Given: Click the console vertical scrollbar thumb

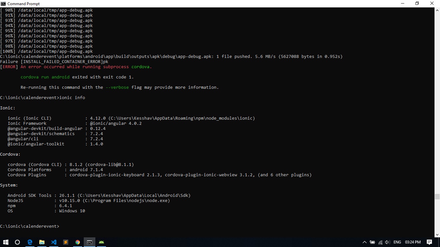Looking at the screenshot, I should (x=437, y=197).
